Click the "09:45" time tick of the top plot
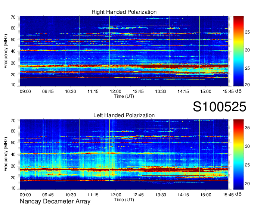Screen dimensions: 254x206 click(x=48, y=91)
